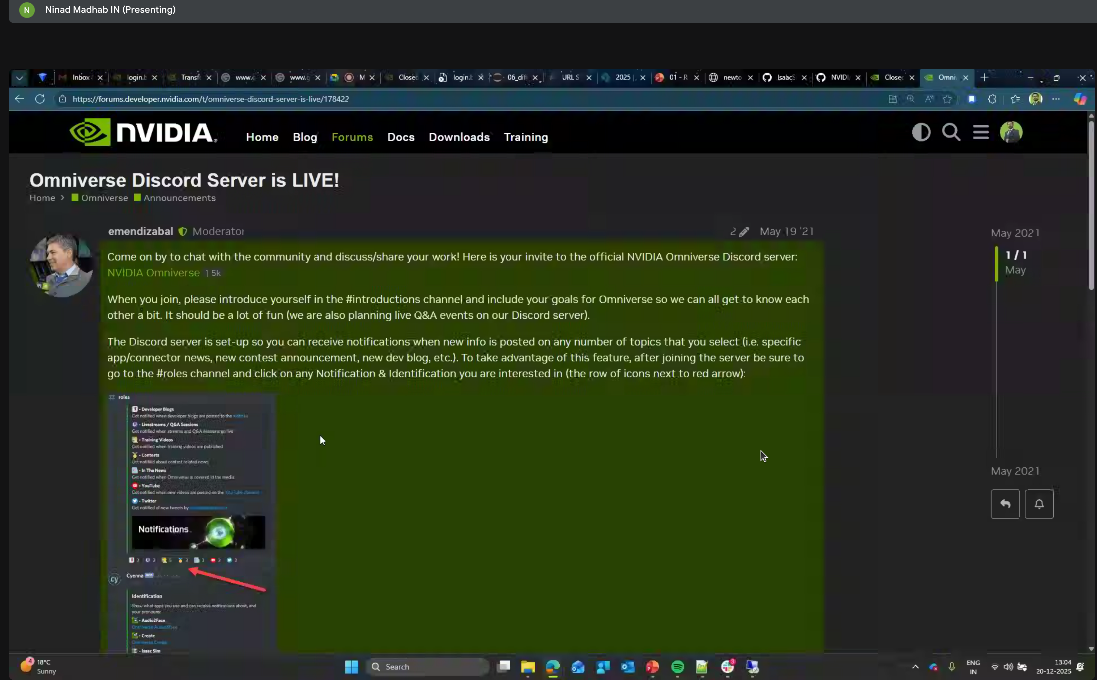Screen dimensions: 1097x680
Task: Add page to favorites star icon
Action: pos(947,99)
